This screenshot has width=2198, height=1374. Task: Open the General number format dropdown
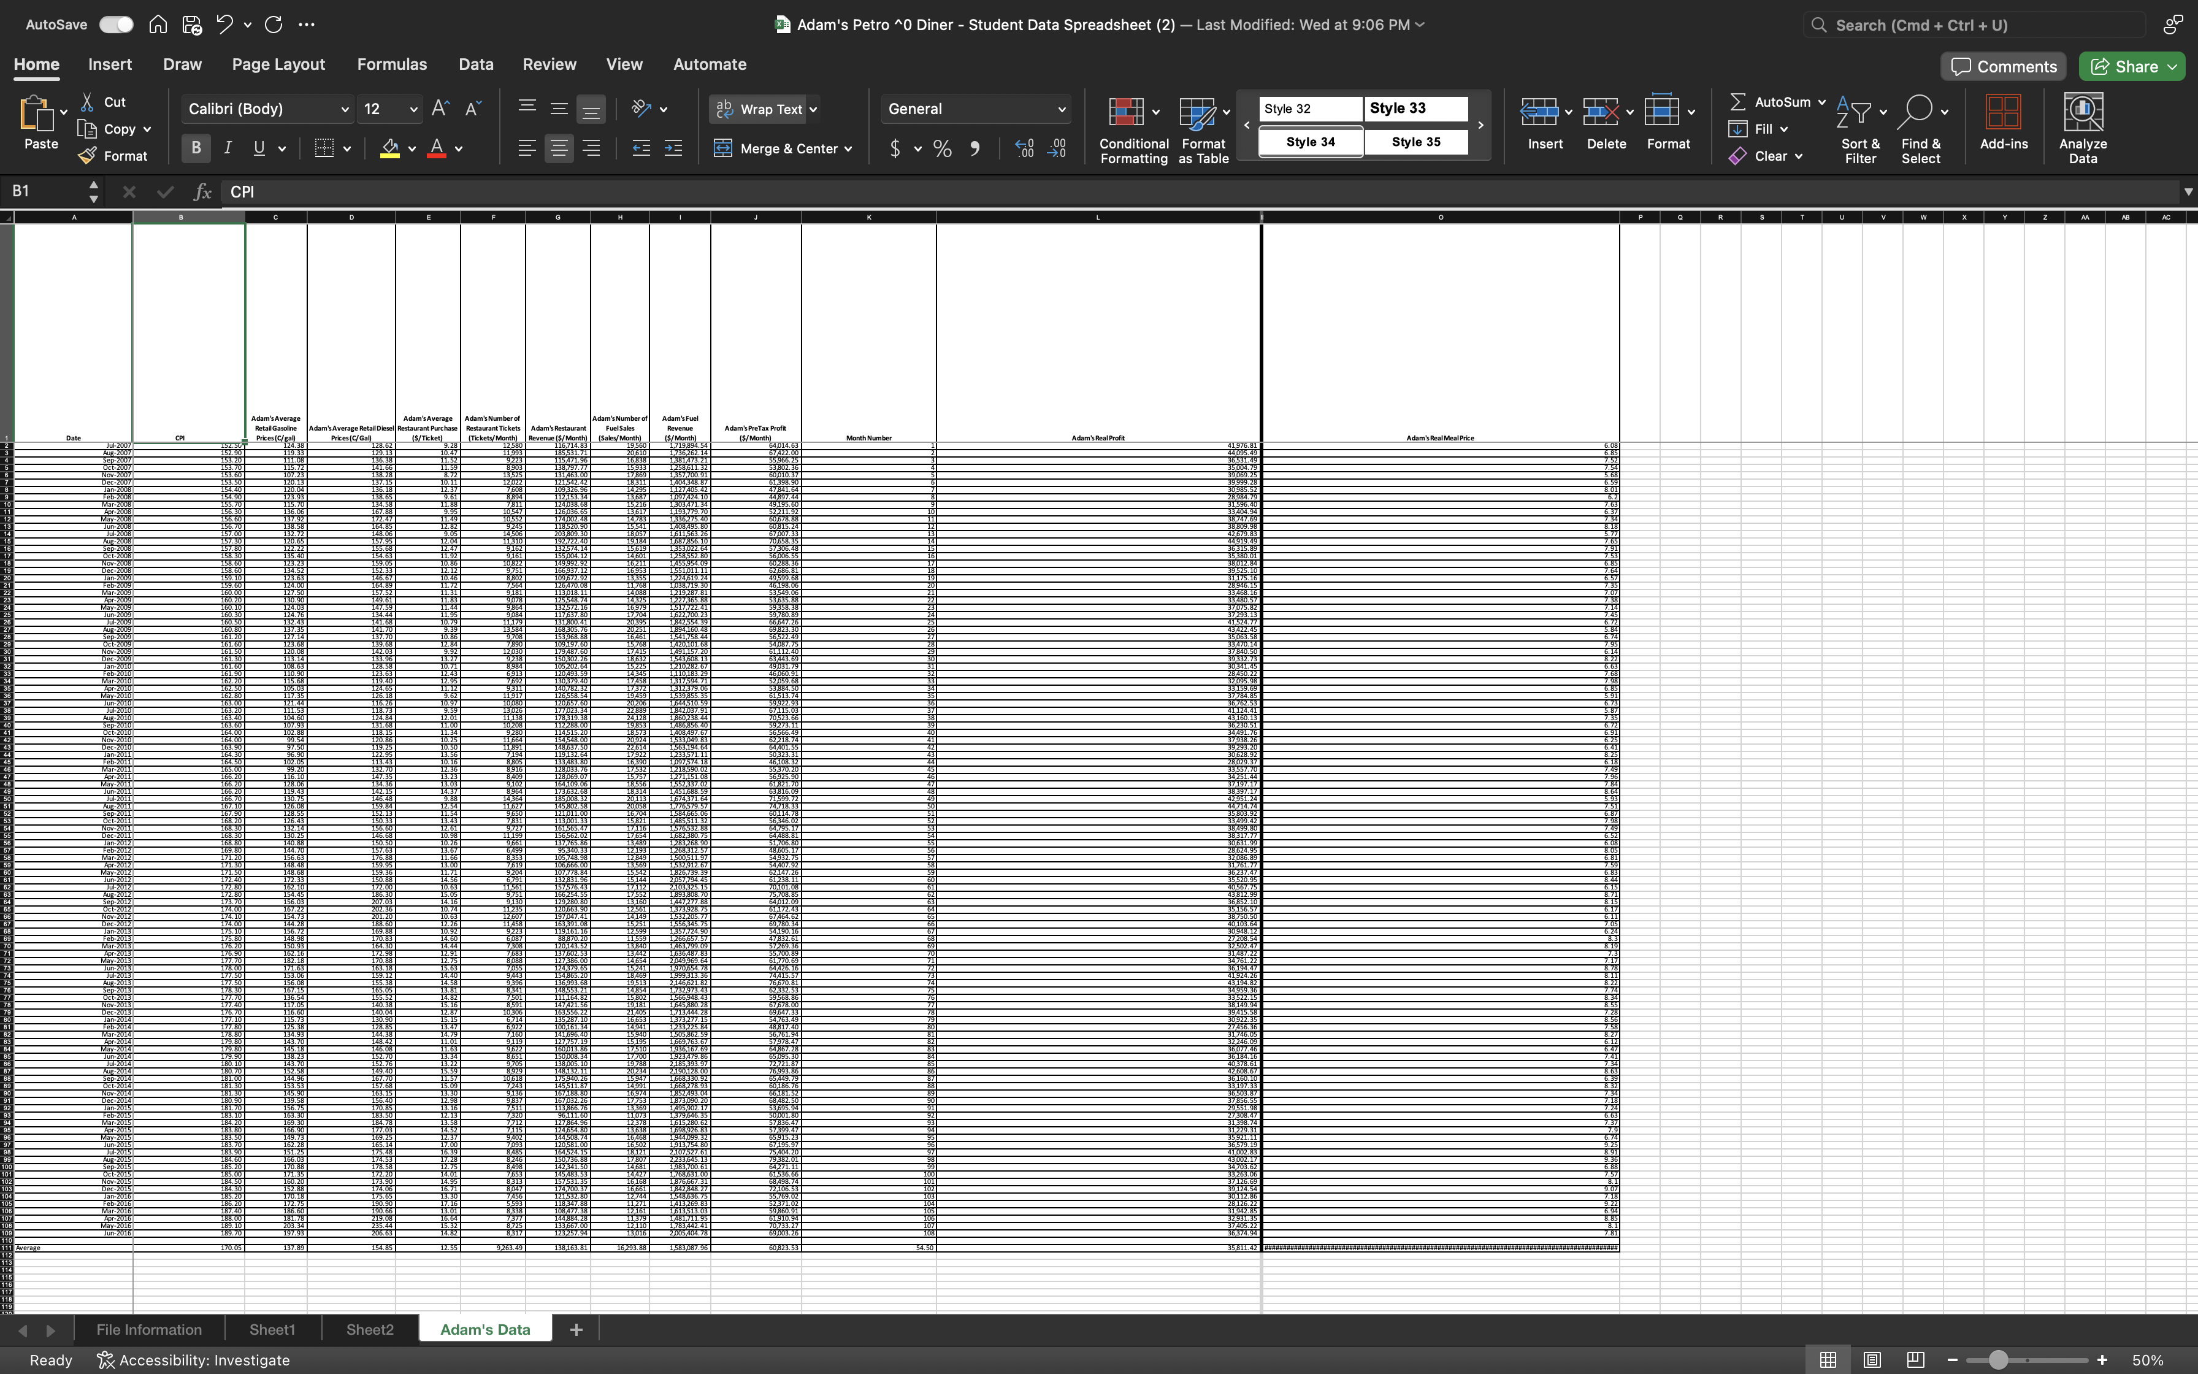tap(1061, 109)
